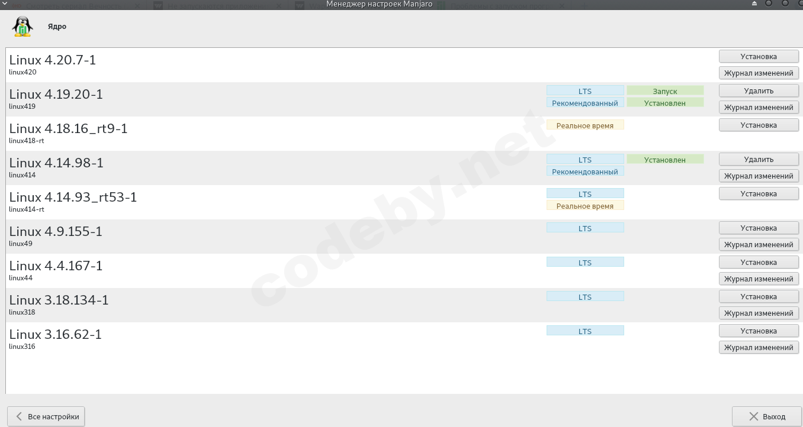This screenshot has width=803, height=427.
Task: View changelog of Linux 4.19.20-1
Action: click(x=759, y=108)
